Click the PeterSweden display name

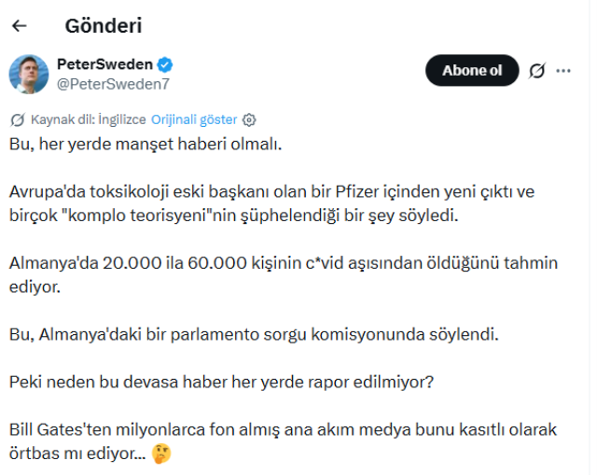click(x=105, y=64)
